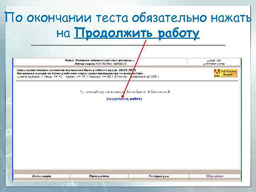Image resolution: width=256 pixels, height=192 pixels.
Task: Open the 'Литература' tab
Action: click(159, 176)
